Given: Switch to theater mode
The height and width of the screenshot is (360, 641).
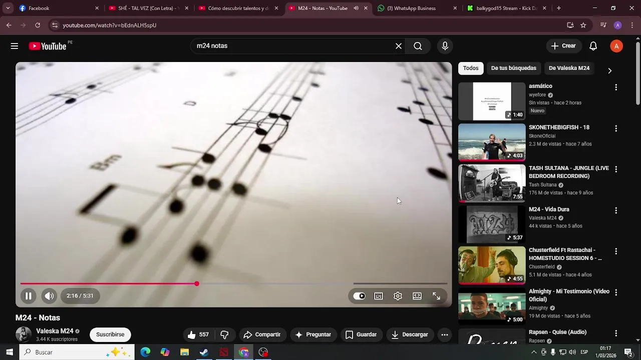Looking at the screenshot, I should (417, 296).
